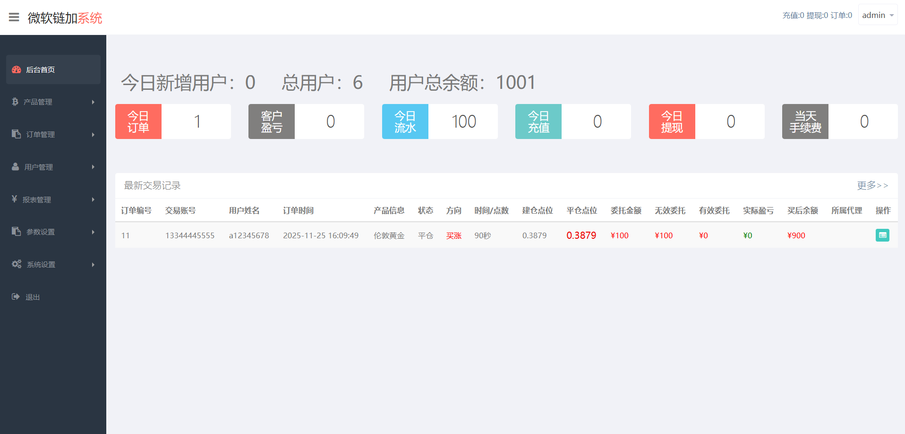Viewport: 905px width, 434px height.
Task: Click the logout icon beside 退出
Action: coord(16,297)
